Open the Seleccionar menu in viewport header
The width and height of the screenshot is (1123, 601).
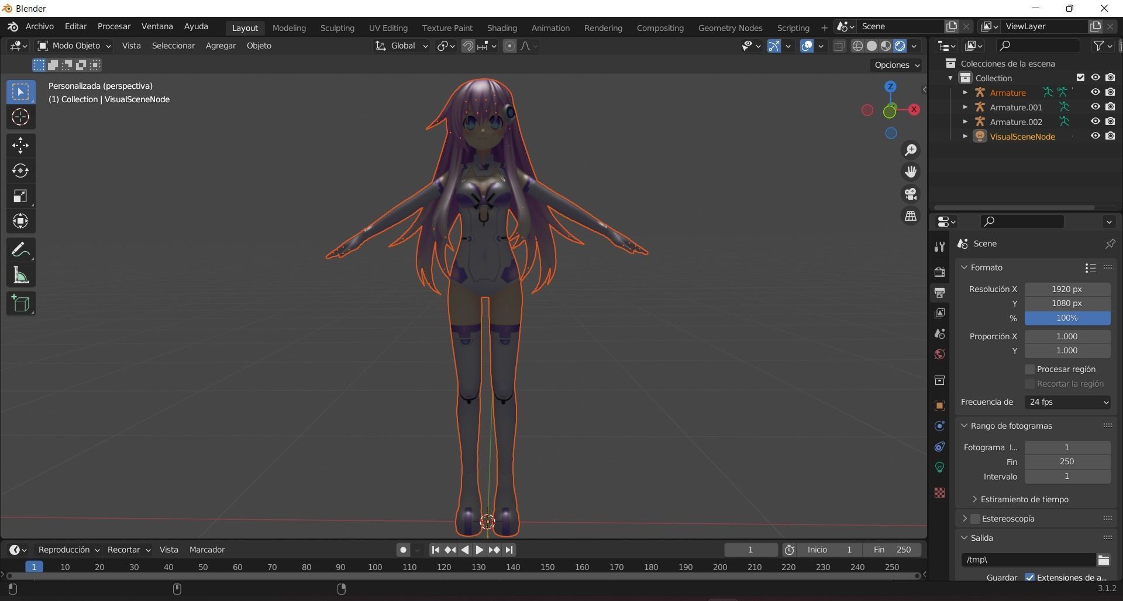coord(173,46)
